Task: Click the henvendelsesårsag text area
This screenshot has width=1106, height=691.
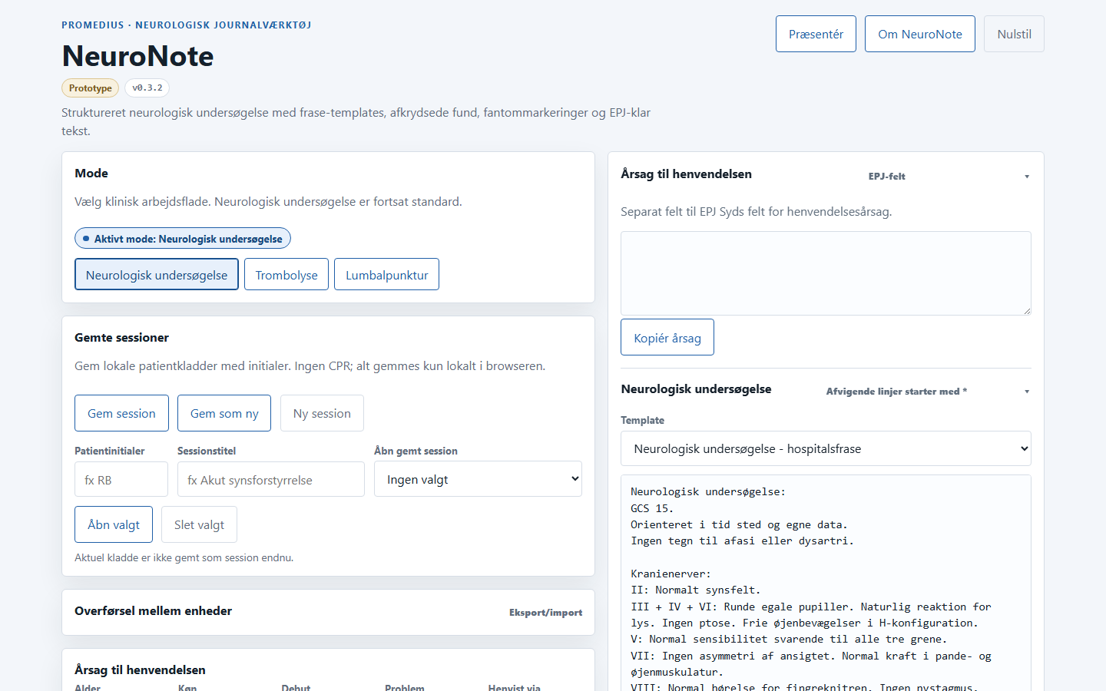Action: click(826, 273)
